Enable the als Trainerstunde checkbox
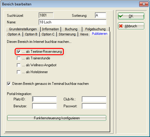 (19, 58)
